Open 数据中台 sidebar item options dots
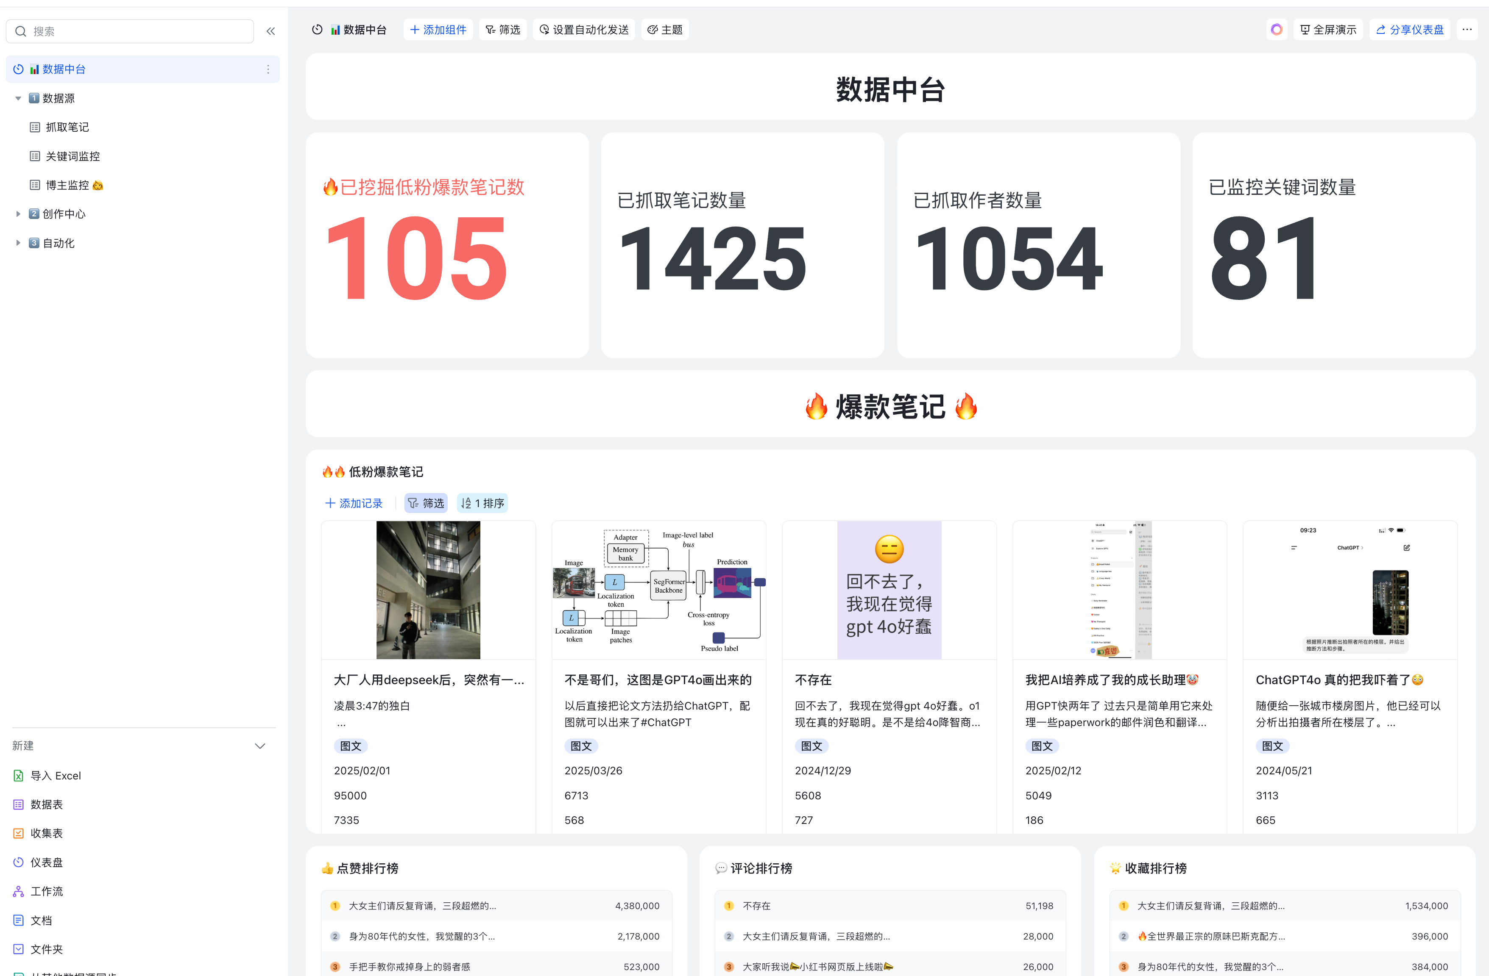Image resolution: width=1489 pixels, height=976 pixels. pyautogui.click(x=268, y=69)
